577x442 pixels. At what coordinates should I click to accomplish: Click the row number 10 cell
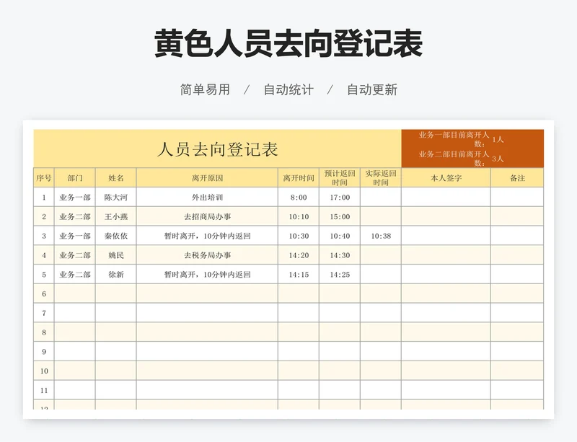point(44,371)
